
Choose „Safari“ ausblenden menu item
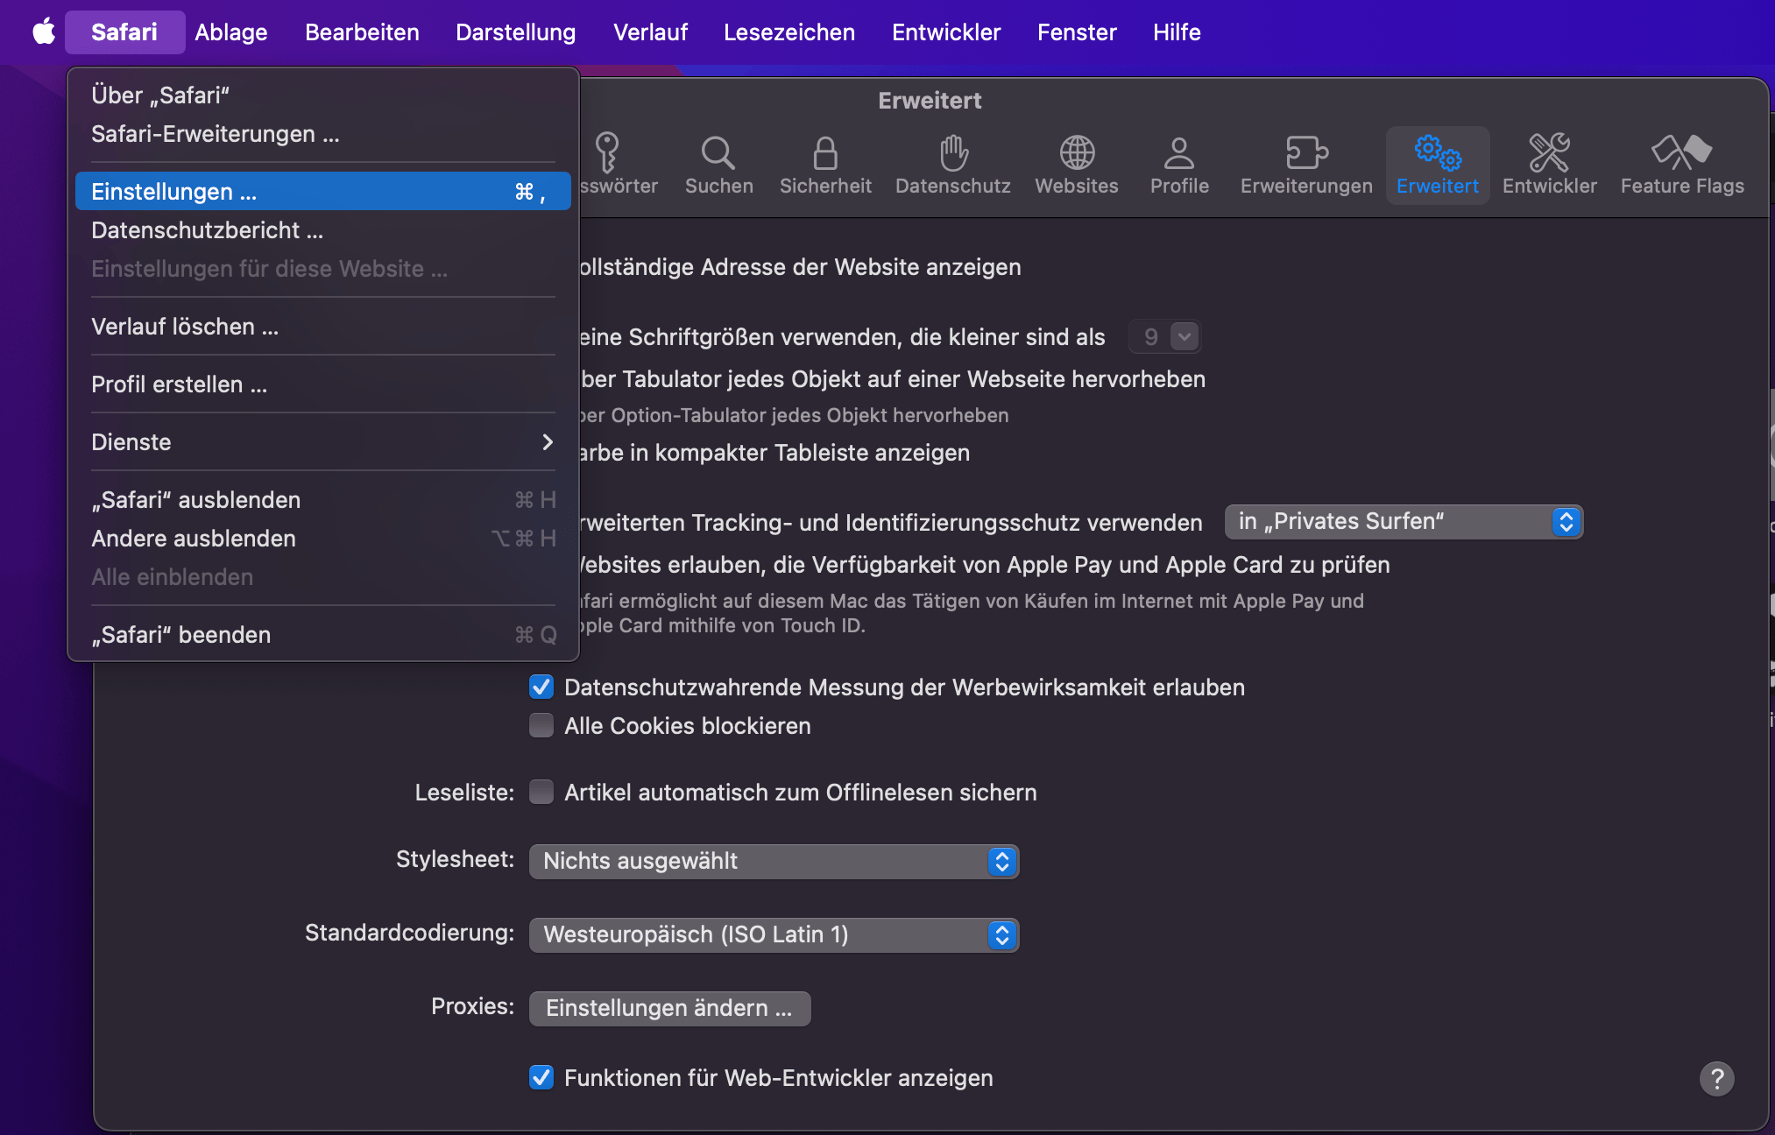click(322, 500)
